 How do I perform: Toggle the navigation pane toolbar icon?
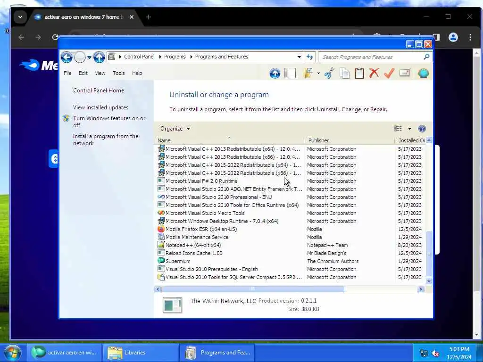tap(290, 73)
